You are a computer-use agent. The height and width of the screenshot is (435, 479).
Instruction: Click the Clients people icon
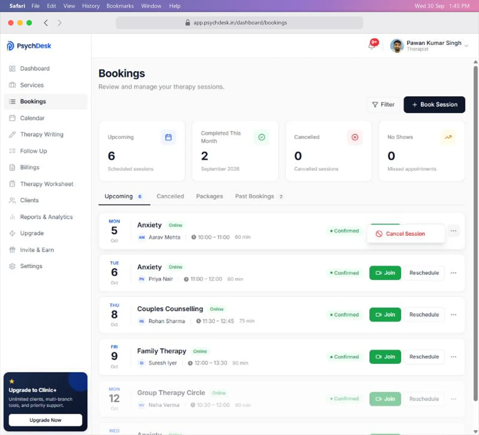tap(12, 200)
